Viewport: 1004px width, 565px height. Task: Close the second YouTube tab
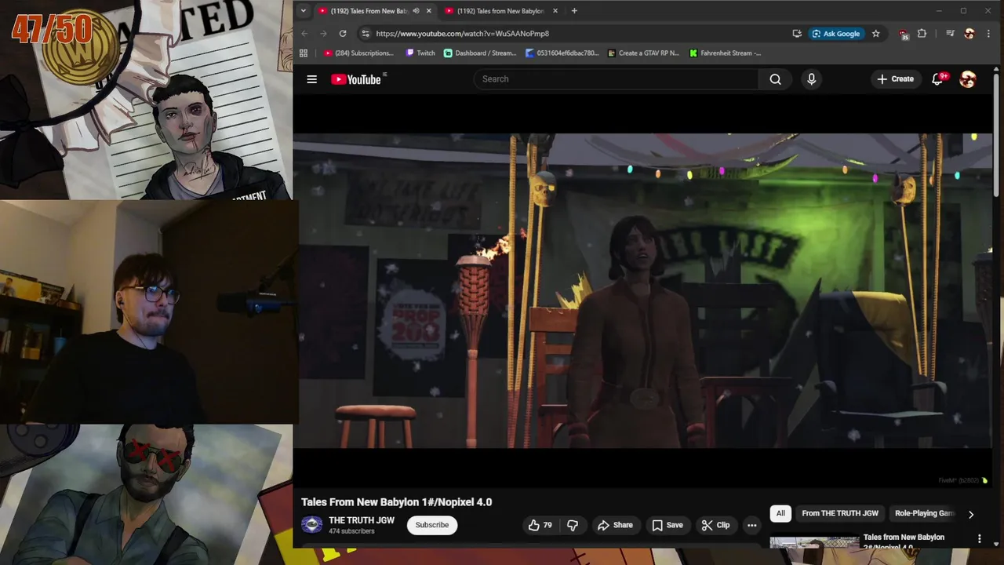click(555, 11)
